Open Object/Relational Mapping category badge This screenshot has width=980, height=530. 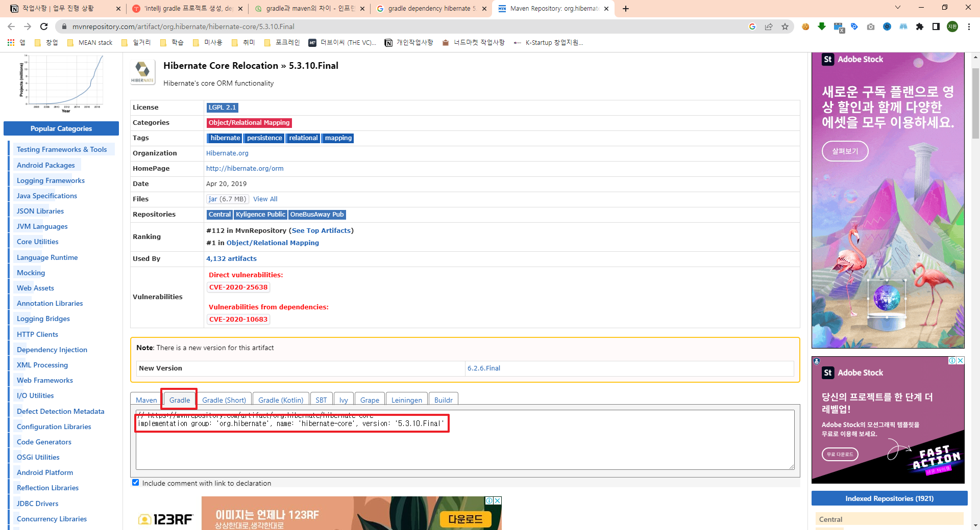click(249, 123)
